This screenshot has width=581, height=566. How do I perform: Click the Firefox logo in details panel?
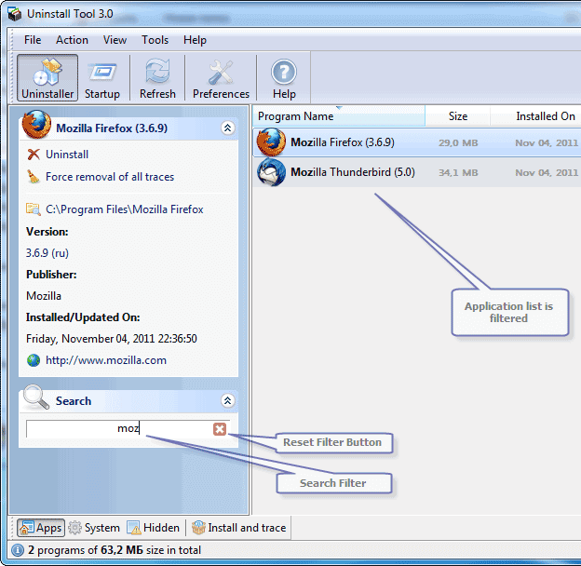click(x=36, y=124)
